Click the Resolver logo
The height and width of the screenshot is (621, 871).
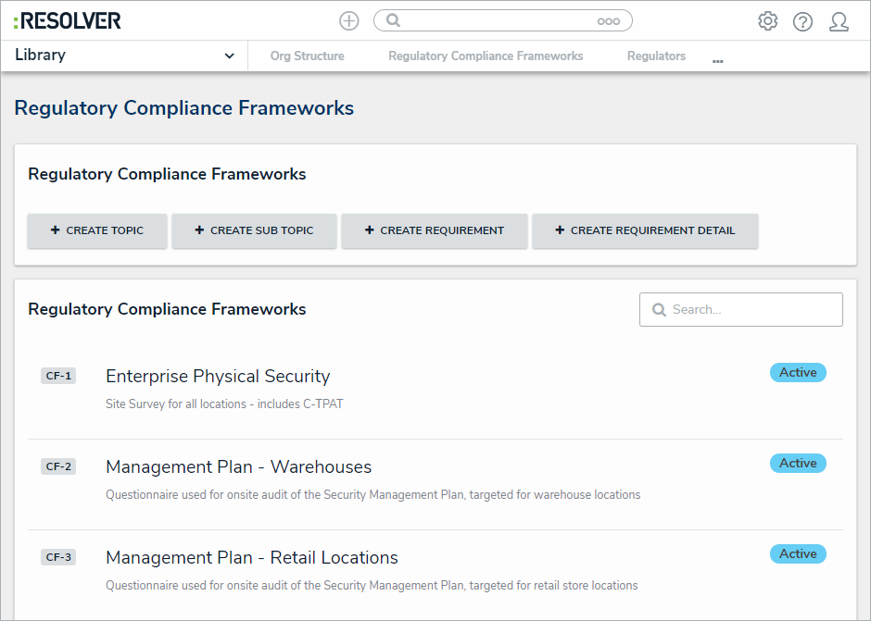point(68,20)
